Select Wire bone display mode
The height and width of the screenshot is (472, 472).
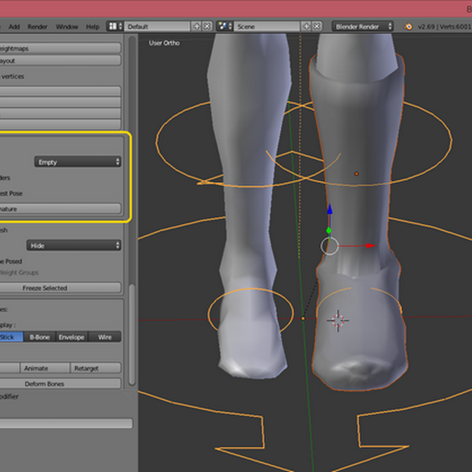(x=105, y=337)
